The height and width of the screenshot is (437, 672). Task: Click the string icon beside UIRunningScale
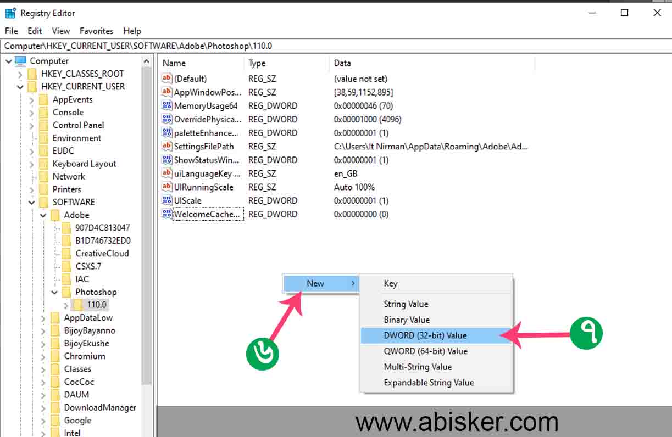pos(167,187)
